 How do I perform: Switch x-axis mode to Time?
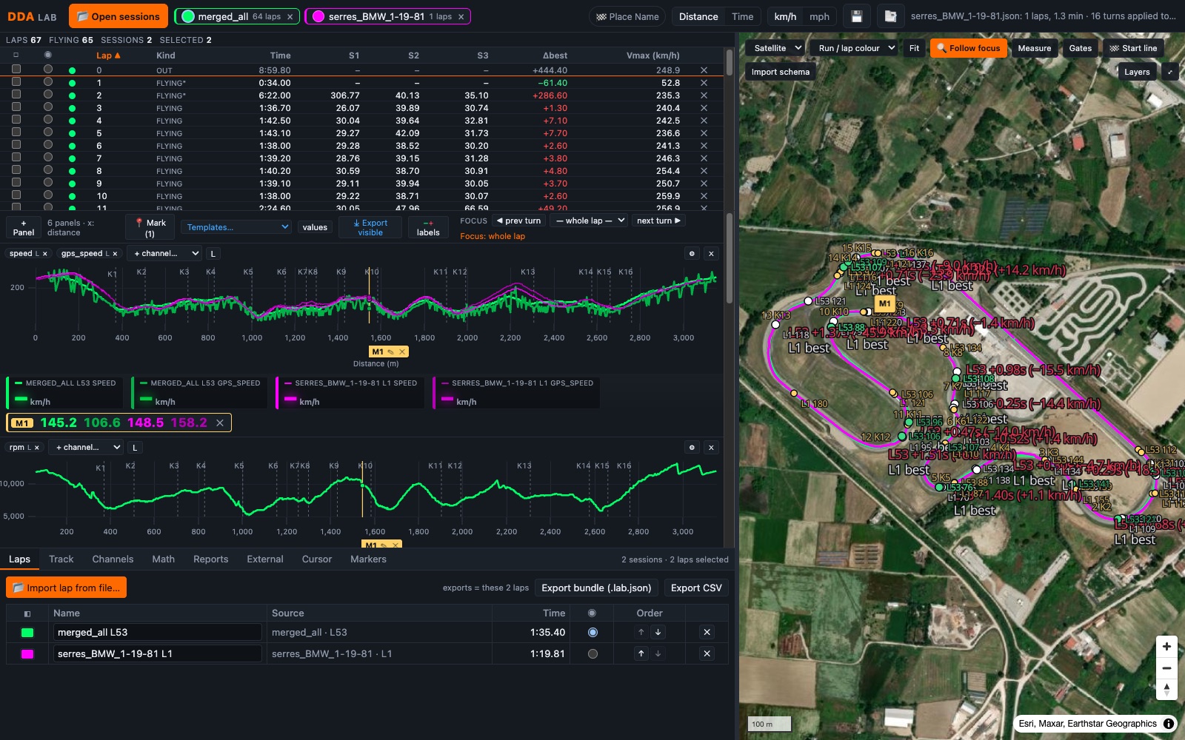pos(742,16)
